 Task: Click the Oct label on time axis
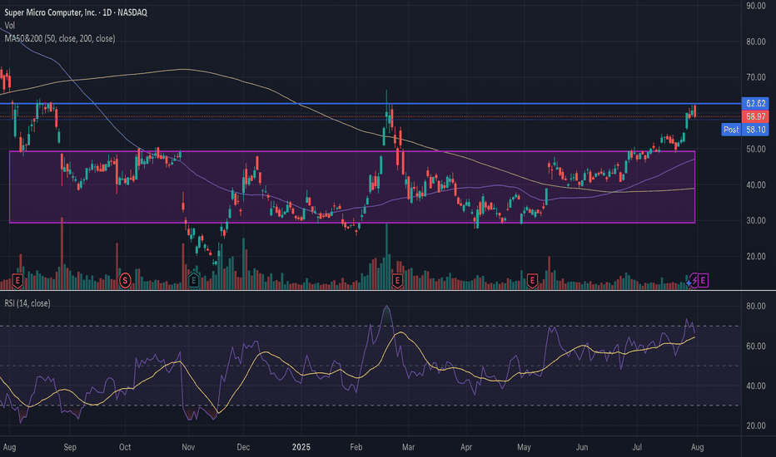125,447
